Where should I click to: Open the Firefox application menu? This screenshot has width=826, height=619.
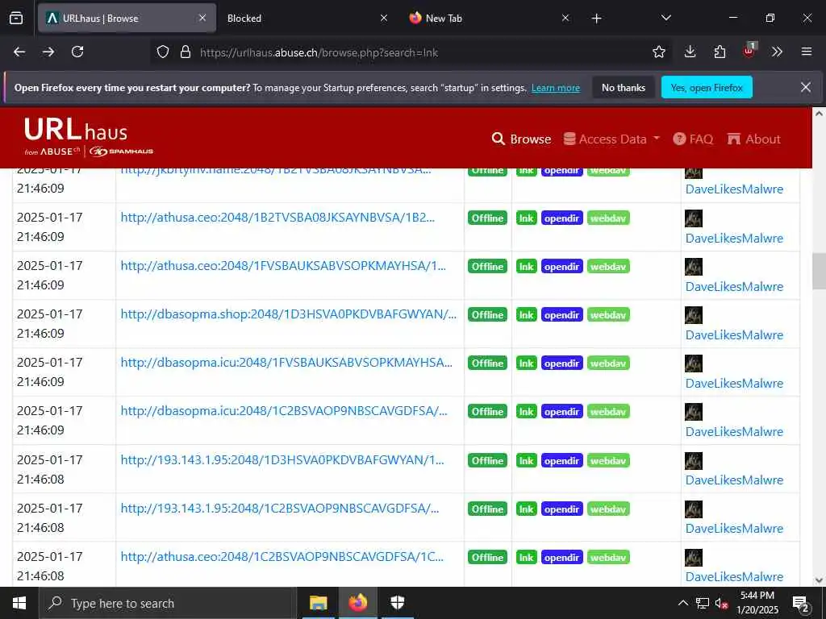pyautogui.click(x=806, y=52)
